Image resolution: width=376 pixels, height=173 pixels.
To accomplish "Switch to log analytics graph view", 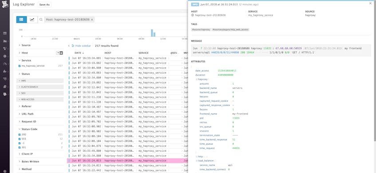I will click(32, 19).
